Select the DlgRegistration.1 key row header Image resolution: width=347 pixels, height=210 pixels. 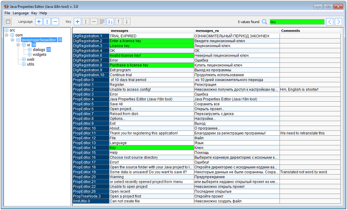pyautogui.click(x=91, y=36)
